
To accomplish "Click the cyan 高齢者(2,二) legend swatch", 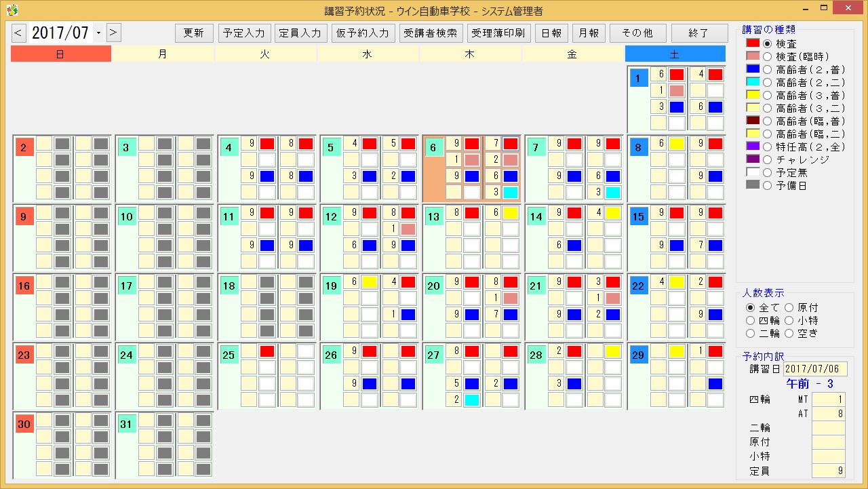I will 752,82.
